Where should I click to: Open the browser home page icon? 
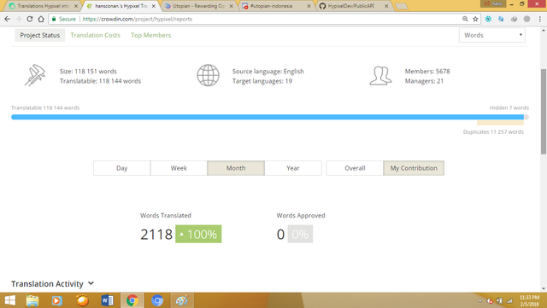click(41, 19)
